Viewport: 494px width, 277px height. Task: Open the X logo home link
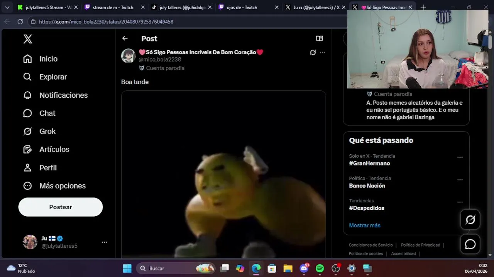coord(28,39)
